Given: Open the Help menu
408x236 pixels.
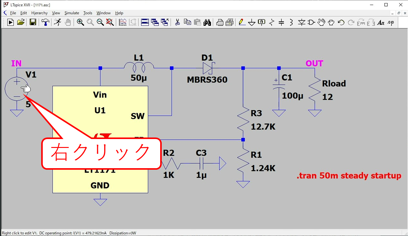Looking at the screenshot, I should (119, 13).
